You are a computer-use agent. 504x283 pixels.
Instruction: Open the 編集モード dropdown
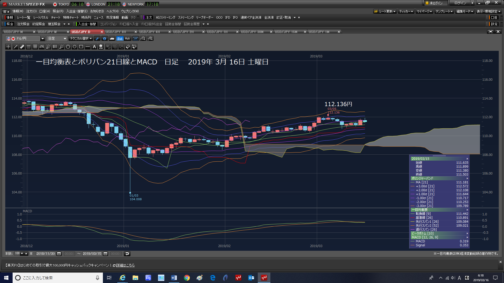coord(465,11)
